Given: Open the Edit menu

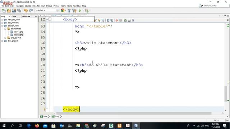Looking at the screenshot, I should 7,6.
